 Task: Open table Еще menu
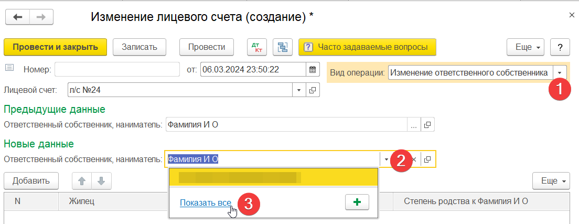[551, 181]
